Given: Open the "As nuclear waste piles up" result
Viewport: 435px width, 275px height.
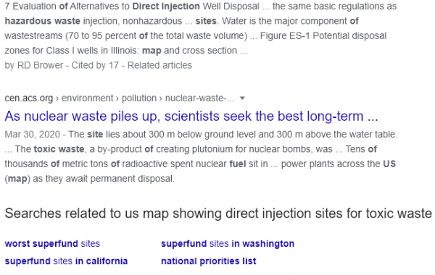Looking at the screenshot, I should [x=191, y=117].
